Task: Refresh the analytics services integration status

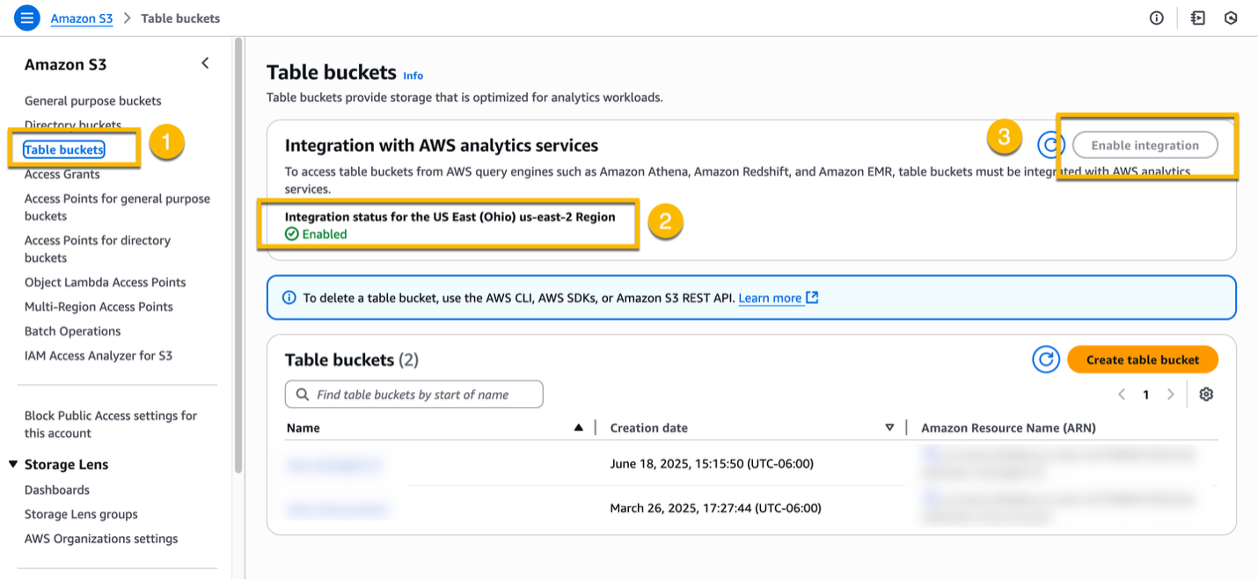Action: 1050,145
